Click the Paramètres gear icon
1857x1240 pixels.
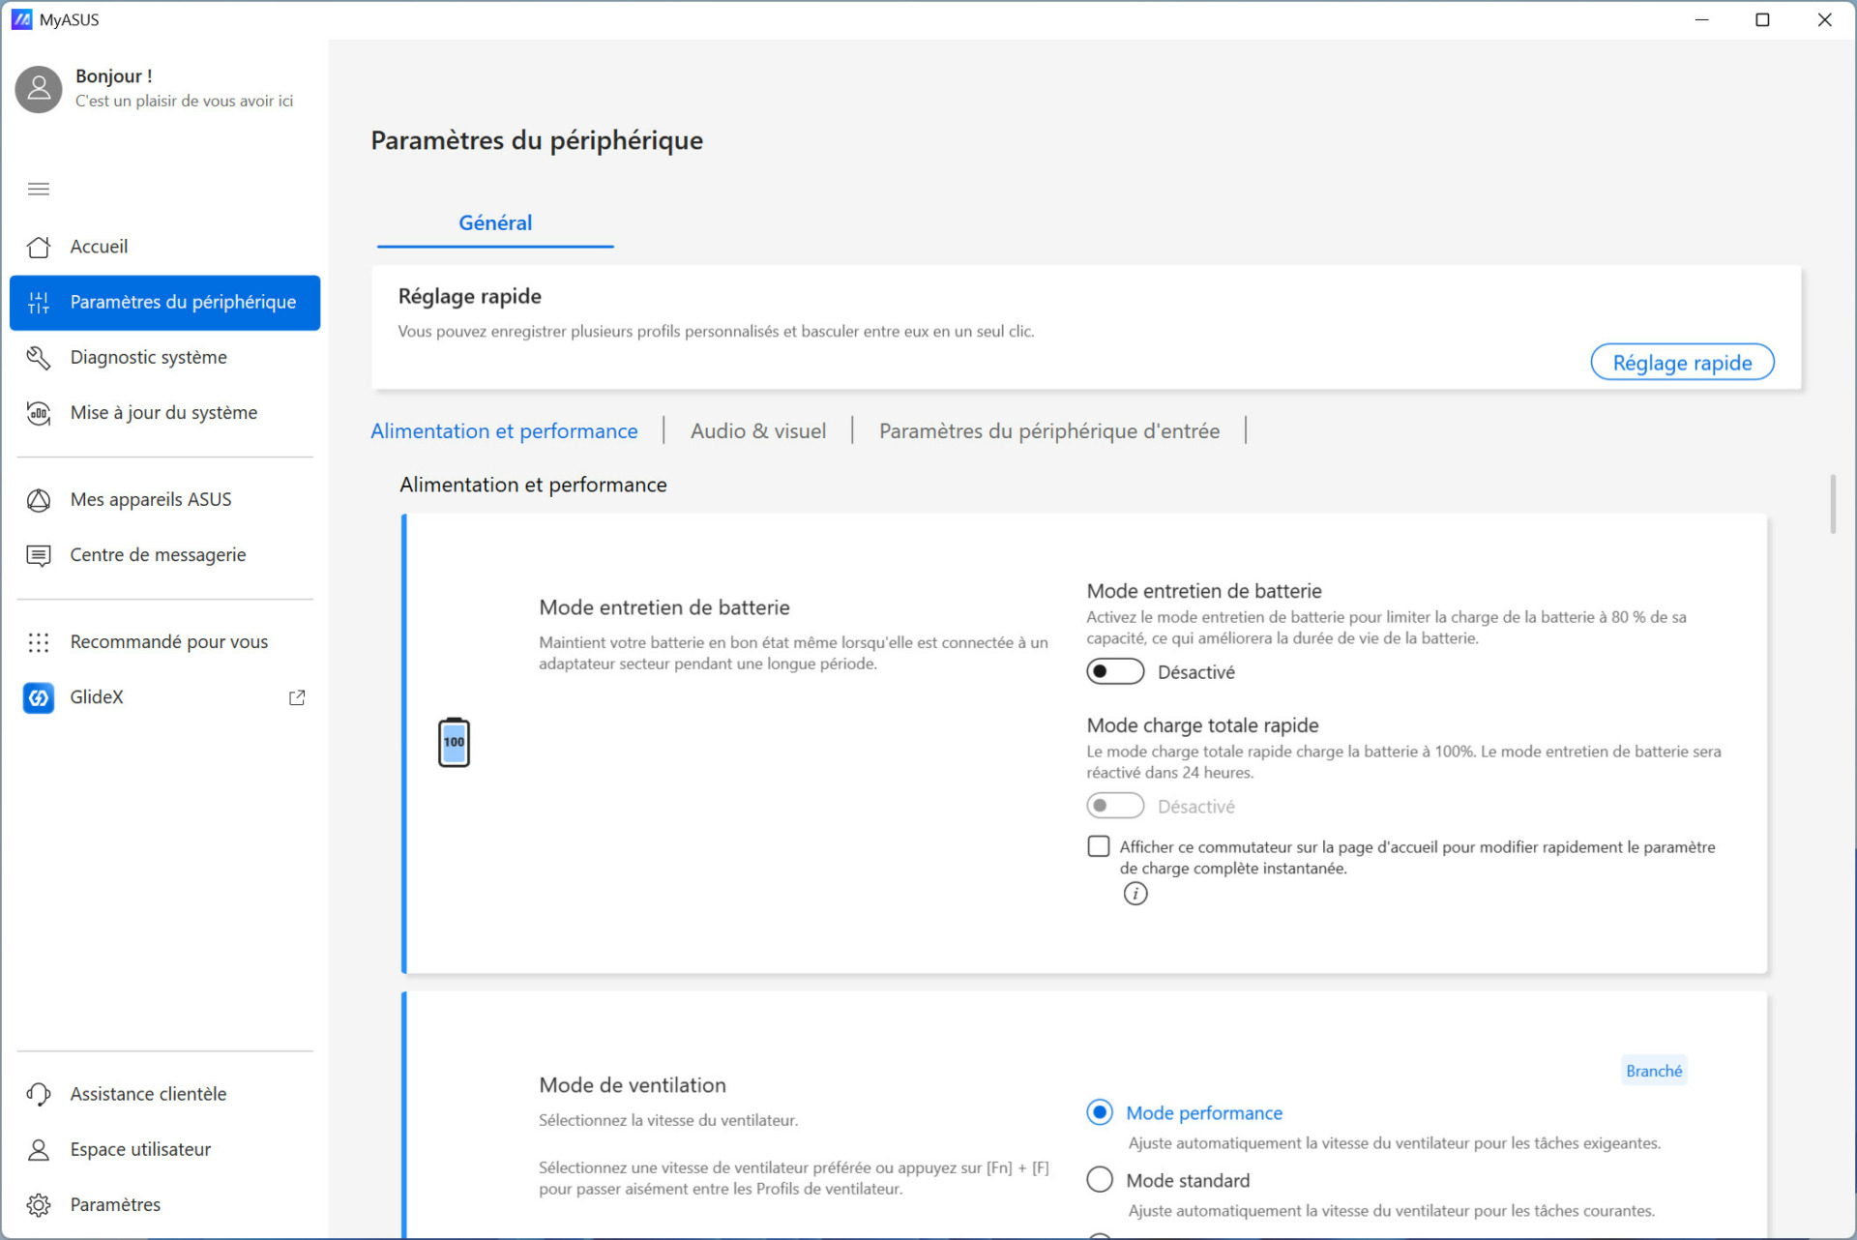click(39, 1204)
